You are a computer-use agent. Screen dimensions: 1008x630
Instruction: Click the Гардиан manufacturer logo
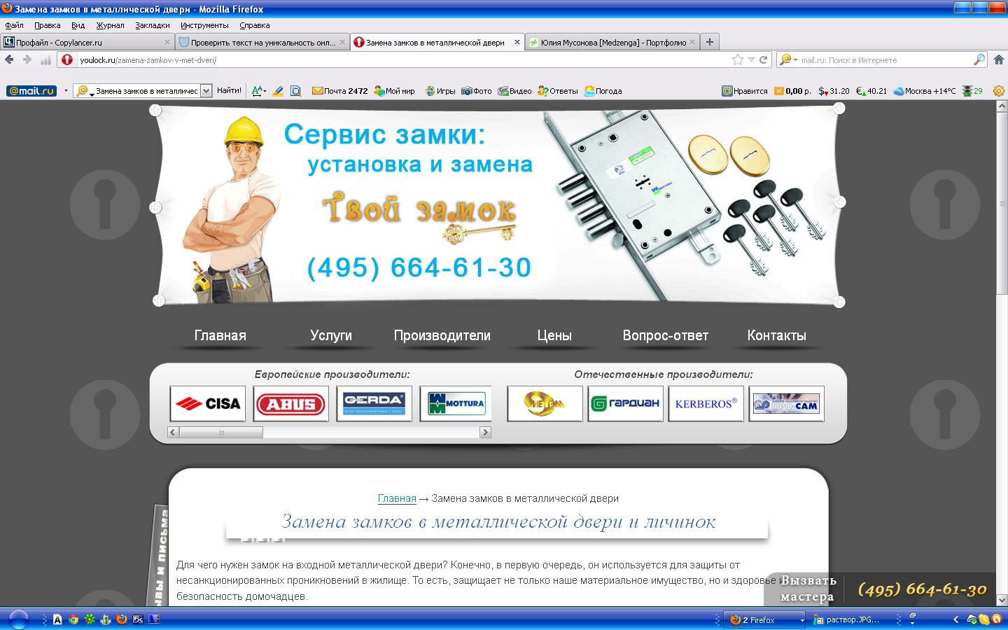click(x=625, y=404)
